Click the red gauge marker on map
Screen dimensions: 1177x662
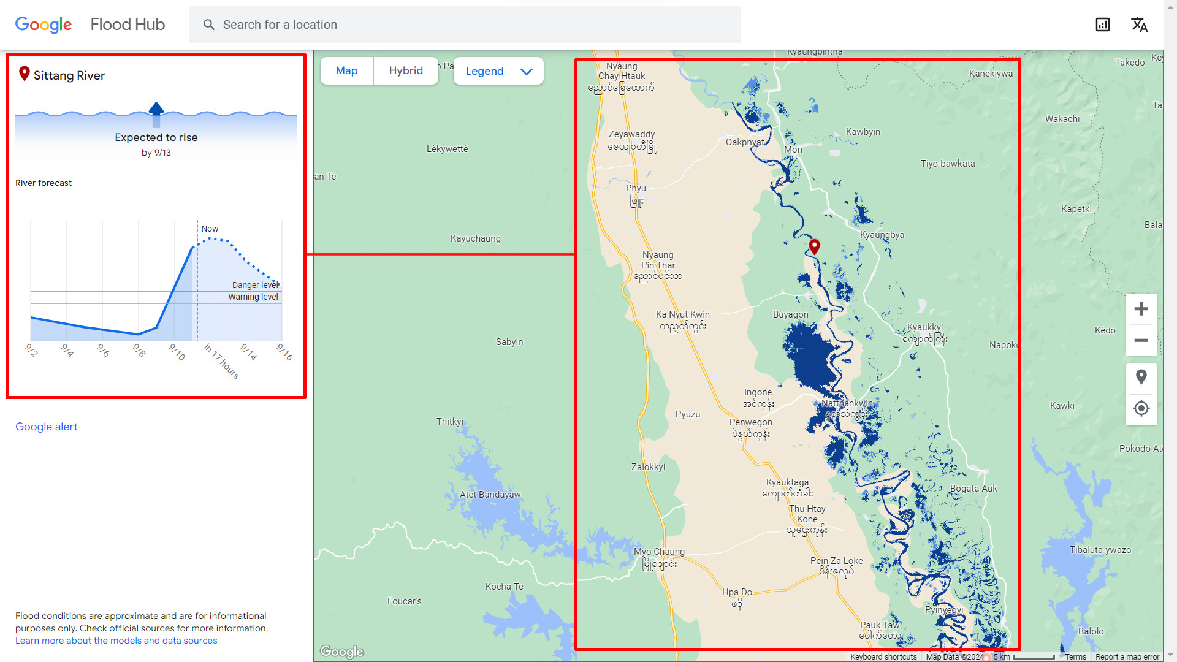(814, 246)
